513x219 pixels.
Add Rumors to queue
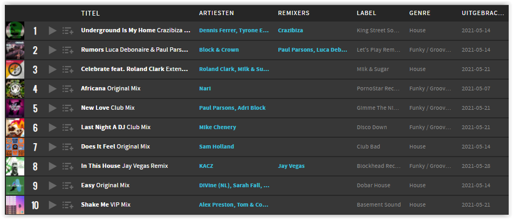(68, 50)
